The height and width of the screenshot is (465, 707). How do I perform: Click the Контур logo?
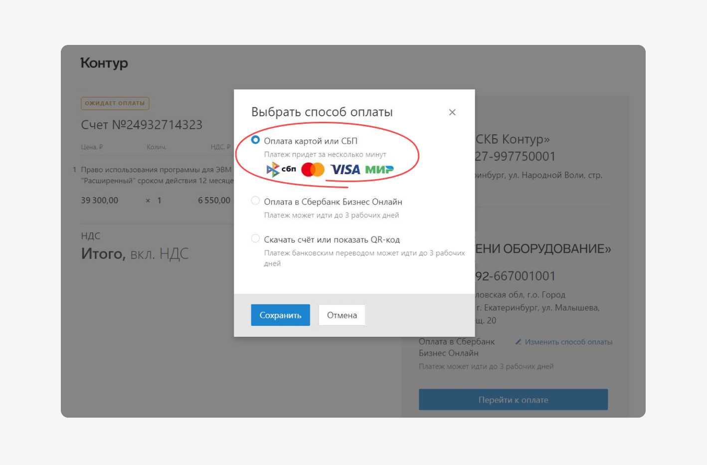tap(104, 63)
